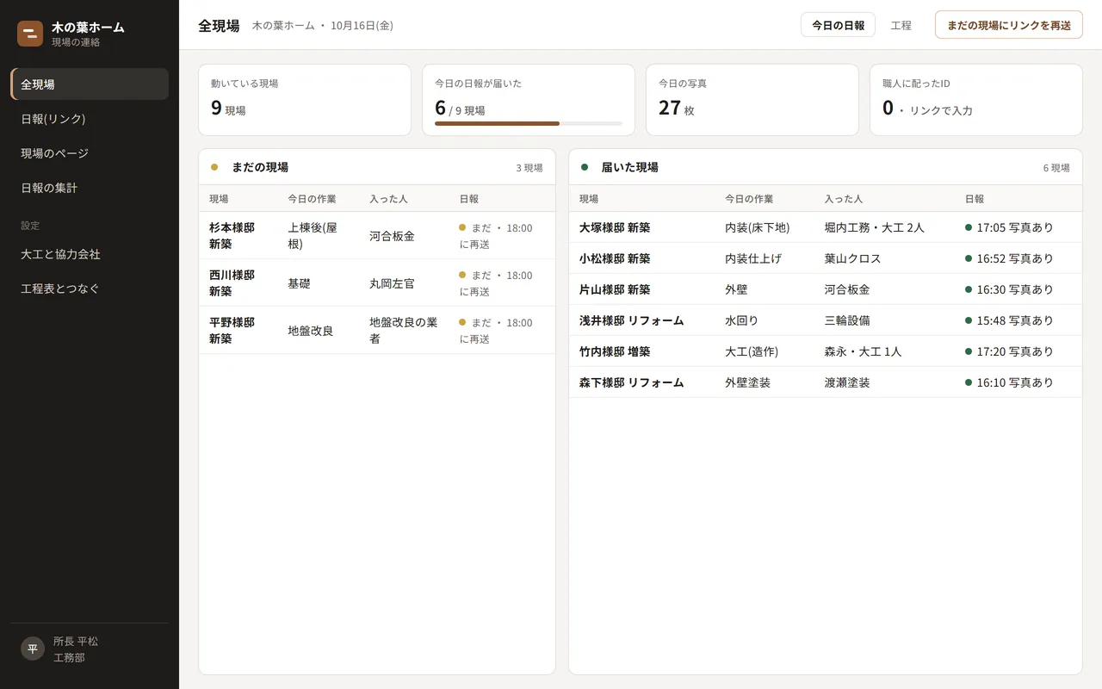The image size is (1102, 689).
Task: Click まだの現場にリンクを再送 button
Action: click(1009, 25)
